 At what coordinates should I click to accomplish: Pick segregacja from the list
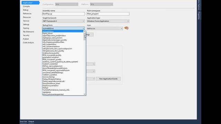(x=63, y=92)
